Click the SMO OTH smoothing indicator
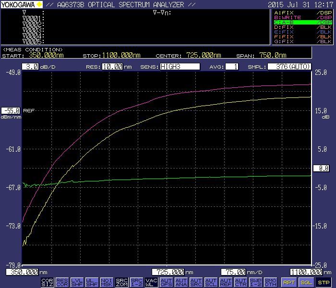The width and height of the screenshot is (336, 288). (x=270, y=282)
